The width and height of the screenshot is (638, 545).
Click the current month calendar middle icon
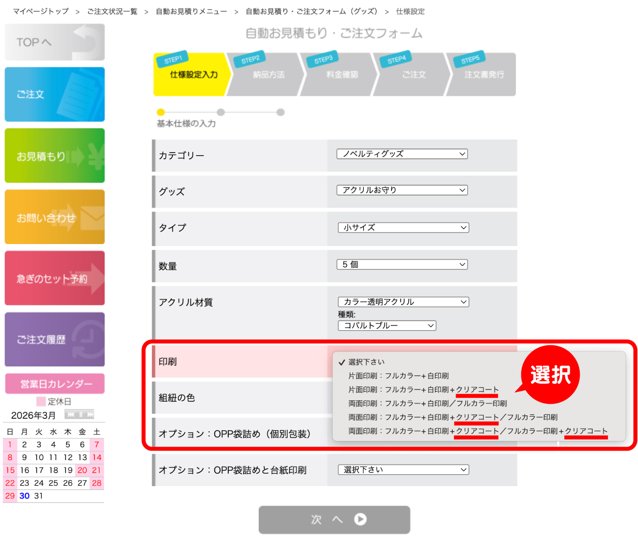coord(80,415)
